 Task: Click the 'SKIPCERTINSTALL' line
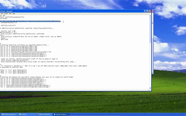coord(9,23)
